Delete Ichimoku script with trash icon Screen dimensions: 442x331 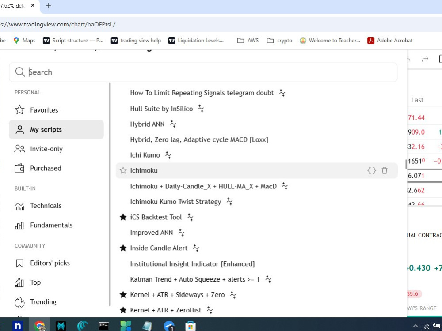coord(385,170)
